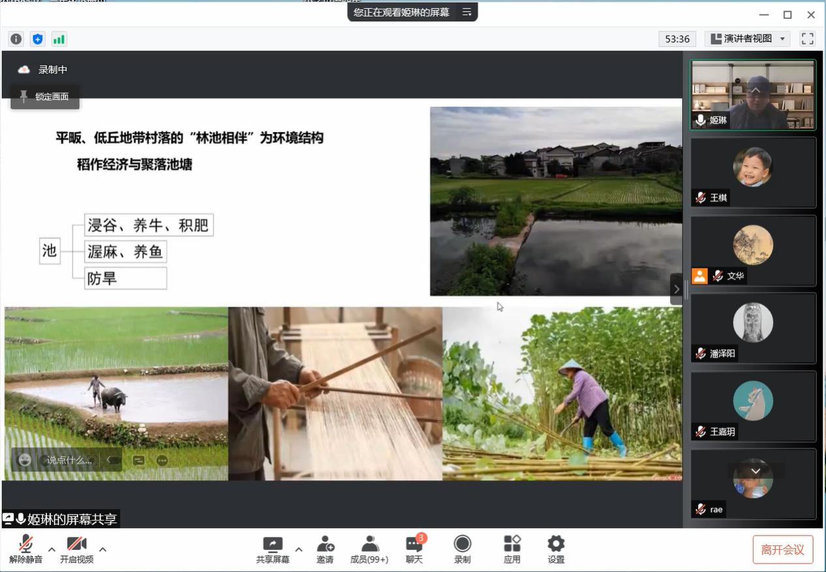This screenshot has height=572, width=826.
Task: Click 共享屏幕 share screen
Action: (x=273, y=549)
